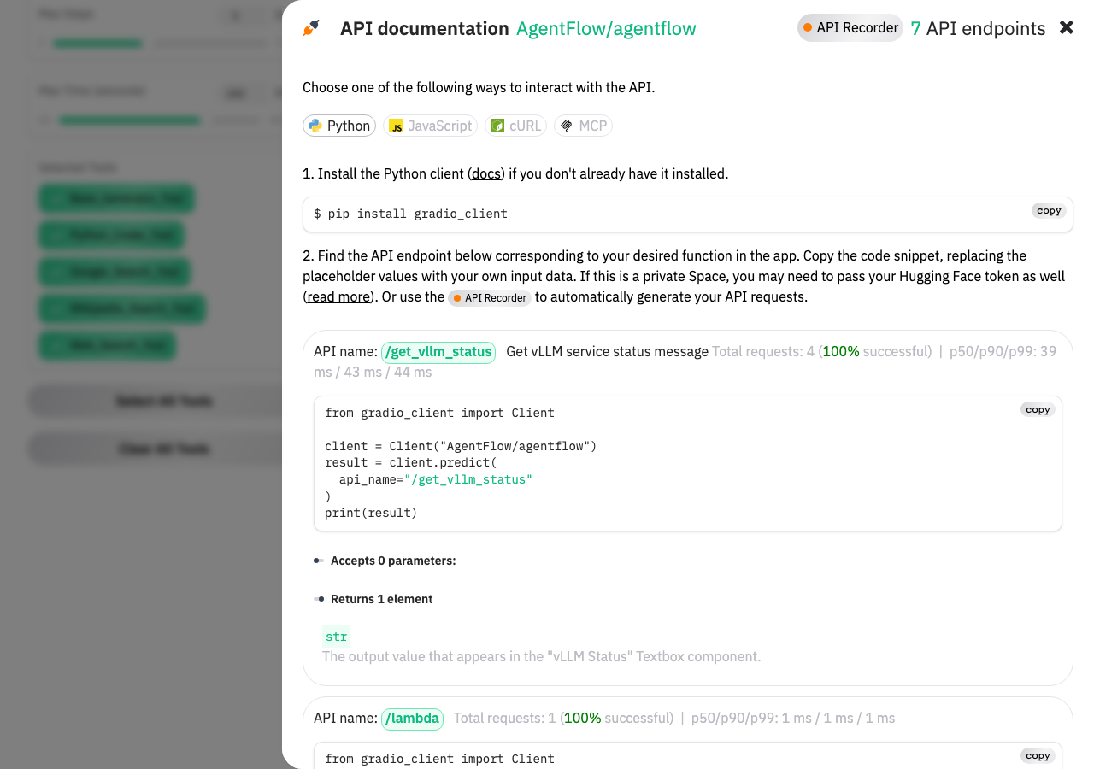1094x769 pixels.
Task: Click the rocket logo beside API documentation
Action: point(311,28)
